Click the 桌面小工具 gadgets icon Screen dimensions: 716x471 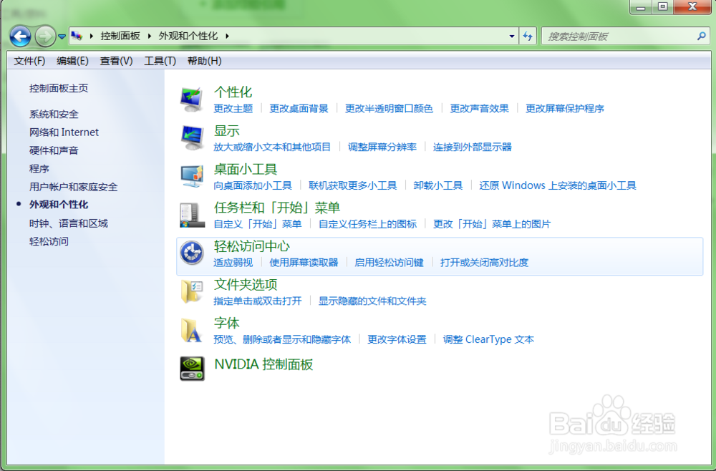tap(192, 174)
